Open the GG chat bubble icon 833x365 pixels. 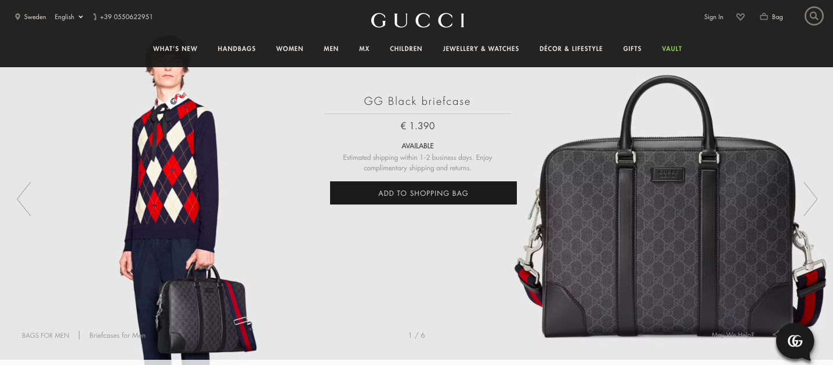pyautogui.click(x=795, y=341)
